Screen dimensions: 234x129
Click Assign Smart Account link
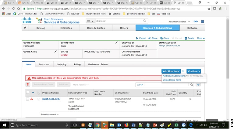point(169,46)
